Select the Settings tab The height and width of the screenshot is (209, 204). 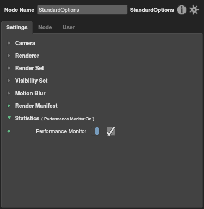pos(17,27)
